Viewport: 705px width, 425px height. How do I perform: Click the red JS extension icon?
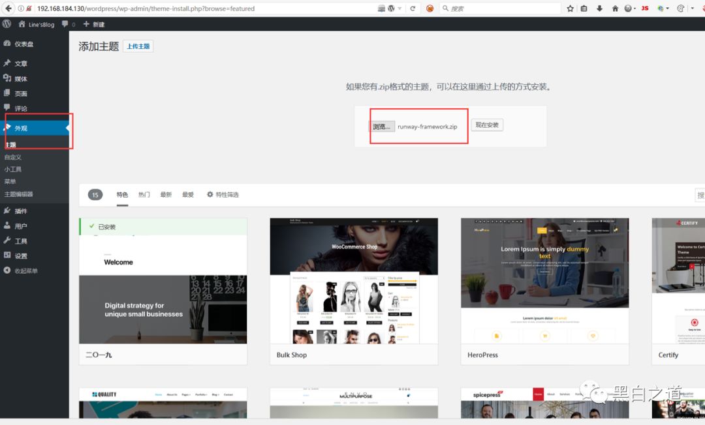[x=645, y=8]
